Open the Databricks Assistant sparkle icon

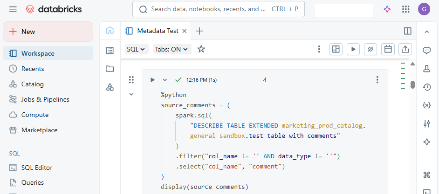tap(387, 9)
